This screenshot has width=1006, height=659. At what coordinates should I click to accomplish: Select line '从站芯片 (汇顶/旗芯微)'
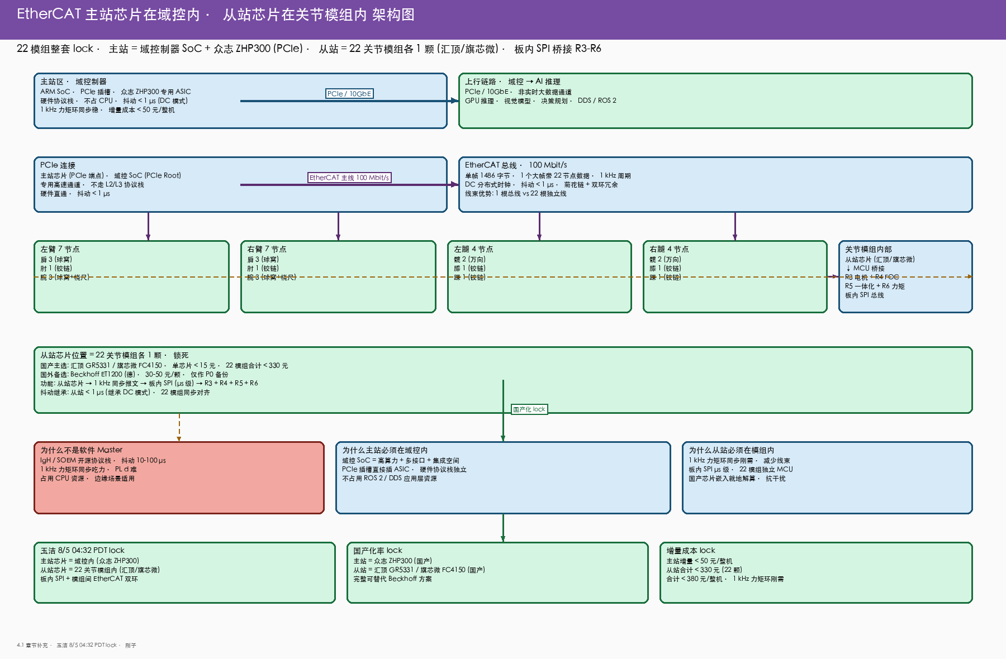(x=880, y=260)
